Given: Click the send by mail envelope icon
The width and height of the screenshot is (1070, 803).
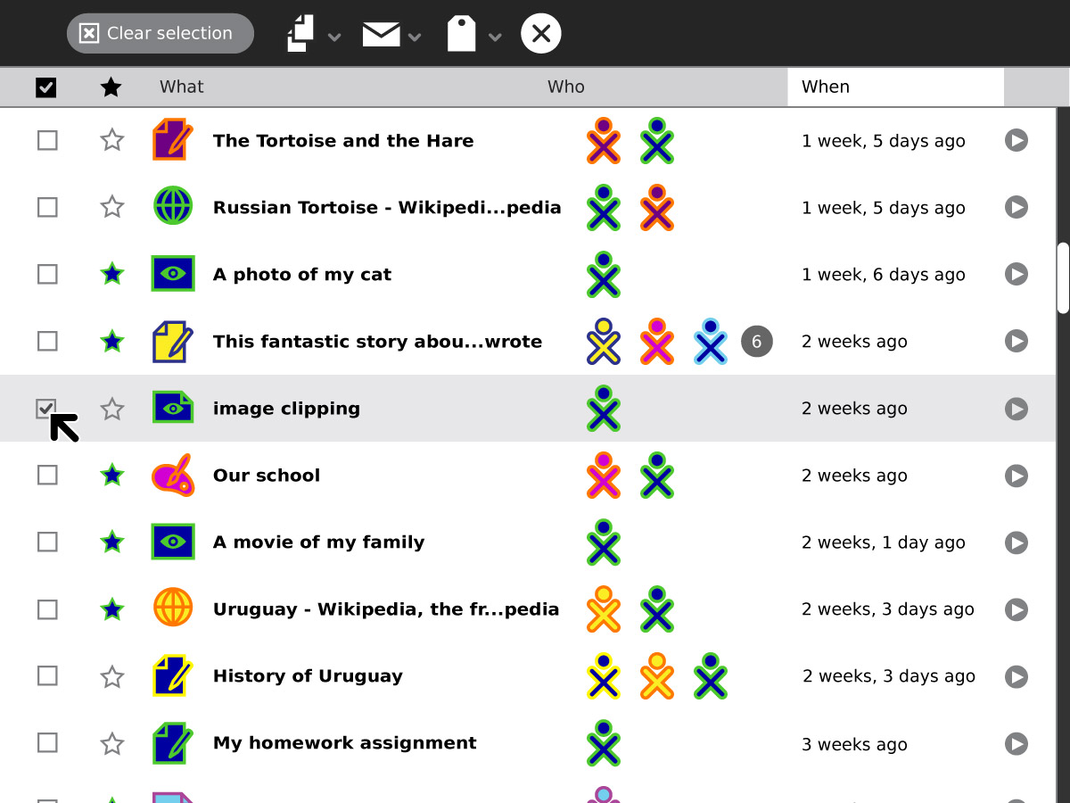Looking at the screenshot, I should pyautogui.click(x=381, y=34).
